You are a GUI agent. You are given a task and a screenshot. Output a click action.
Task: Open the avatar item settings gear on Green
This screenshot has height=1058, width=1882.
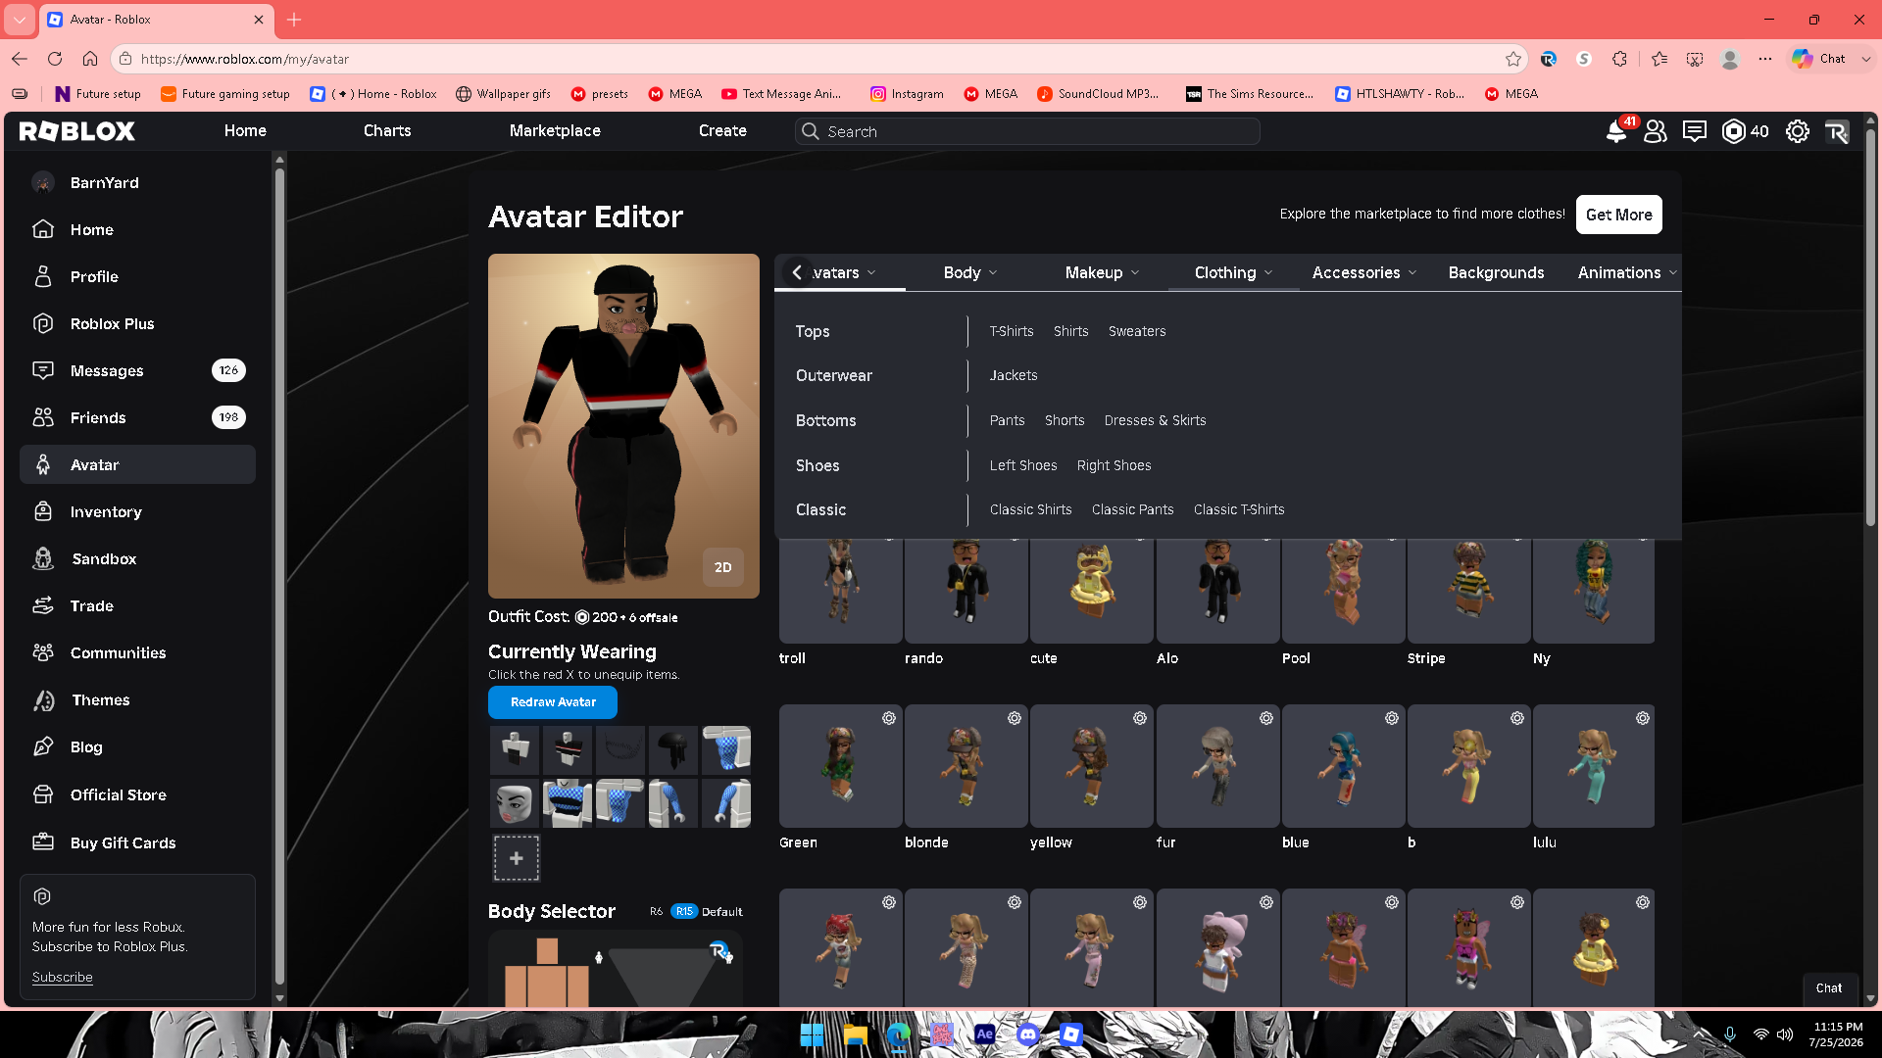click(889, 718)
